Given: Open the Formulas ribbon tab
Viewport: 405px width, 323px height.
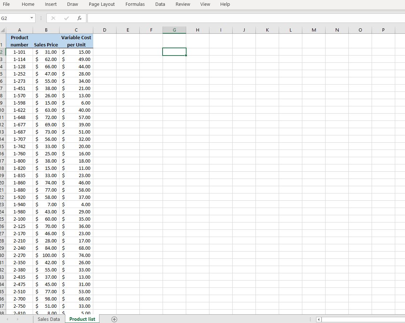Looking at the screenshot, I should (135, 4).
